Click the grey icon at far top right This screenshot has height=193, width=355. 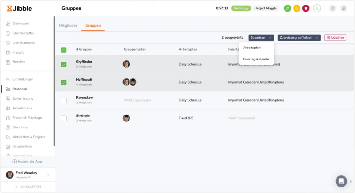343,8
